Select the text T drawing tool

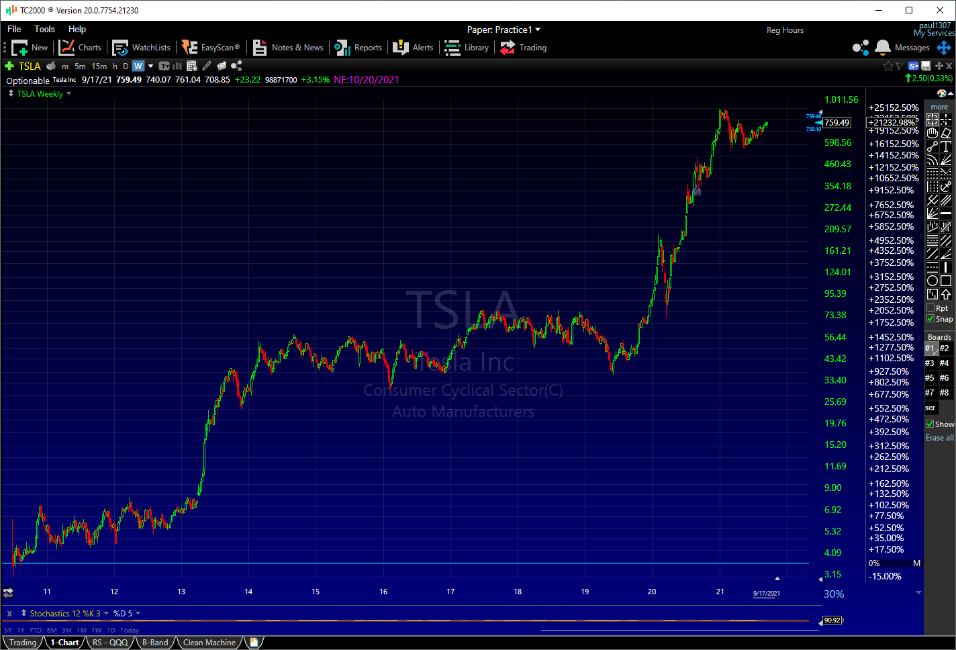click(x=946, y=146)
